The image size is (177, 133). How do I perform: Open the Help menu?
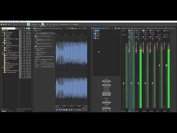[x=24, y=22]
